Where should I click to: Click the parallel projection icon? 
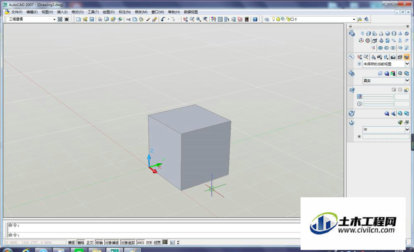(x=400, y=57)
